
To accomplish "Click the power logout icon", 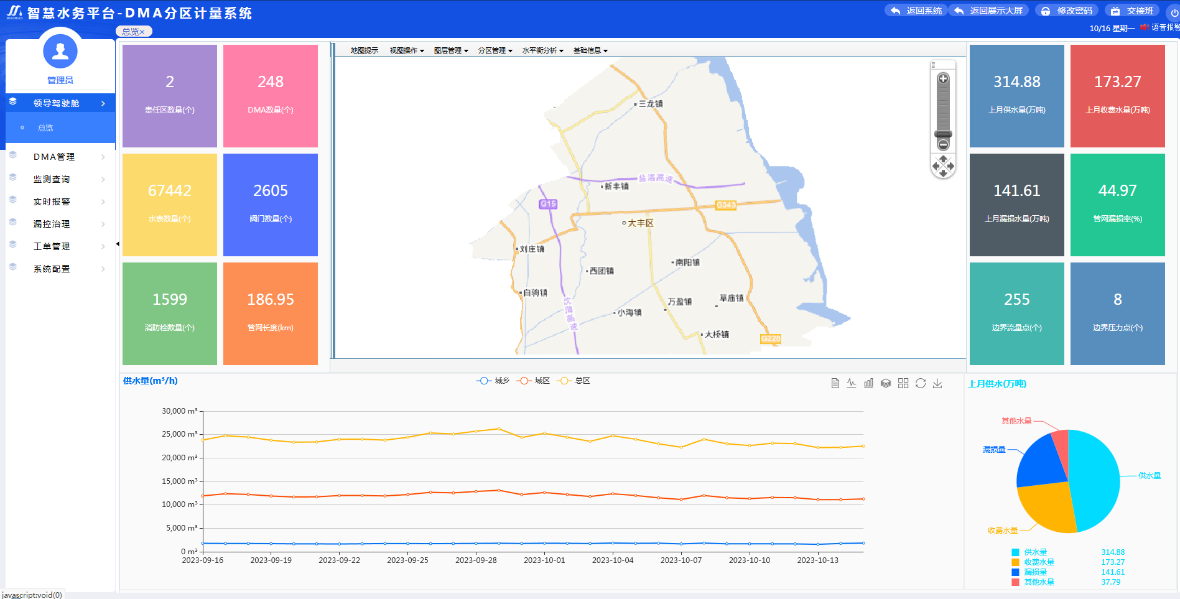I will click(1174, 12).
